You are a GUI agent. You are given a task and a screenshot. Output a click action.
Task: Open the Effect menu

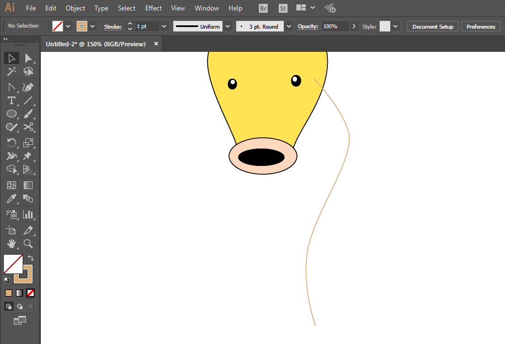153,8
